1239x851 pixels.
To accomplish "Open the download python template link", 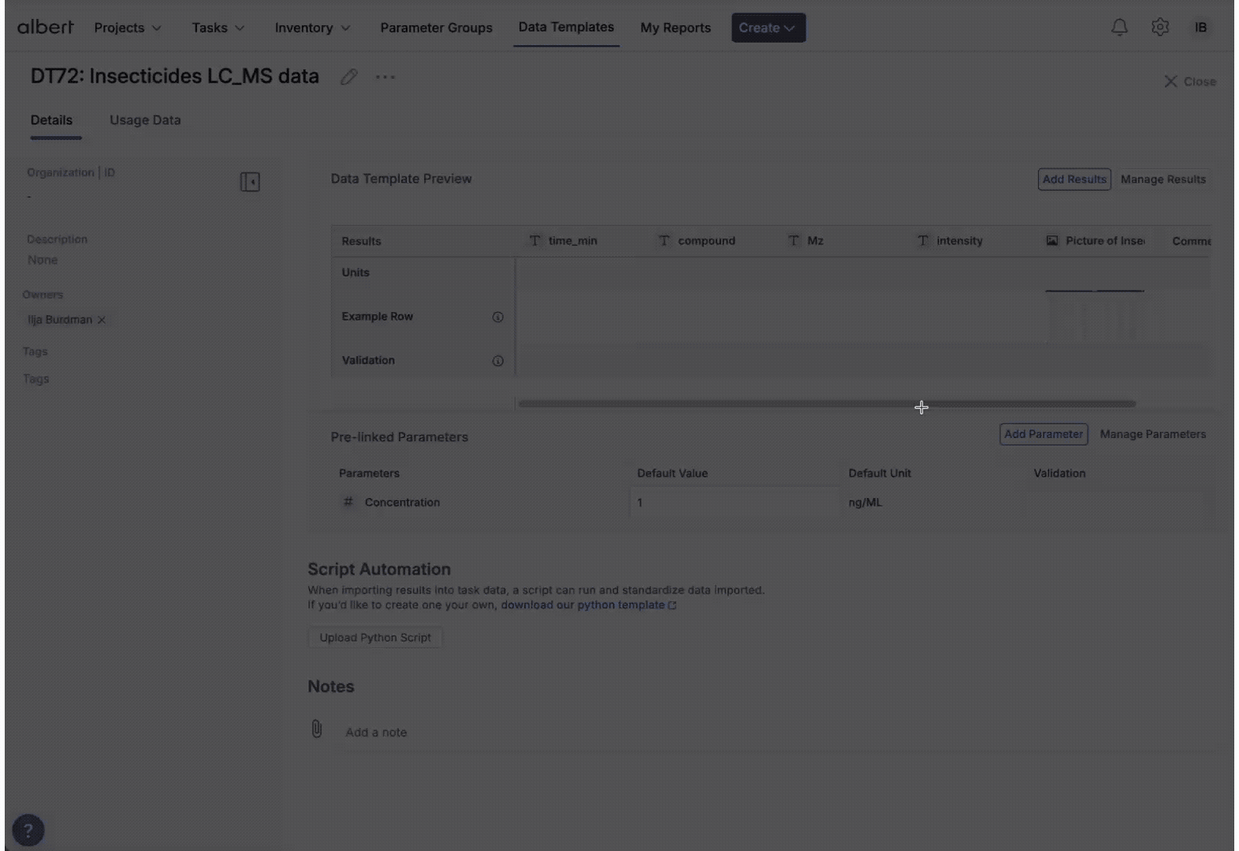I will pyautogui.click(x=588, y=605).
